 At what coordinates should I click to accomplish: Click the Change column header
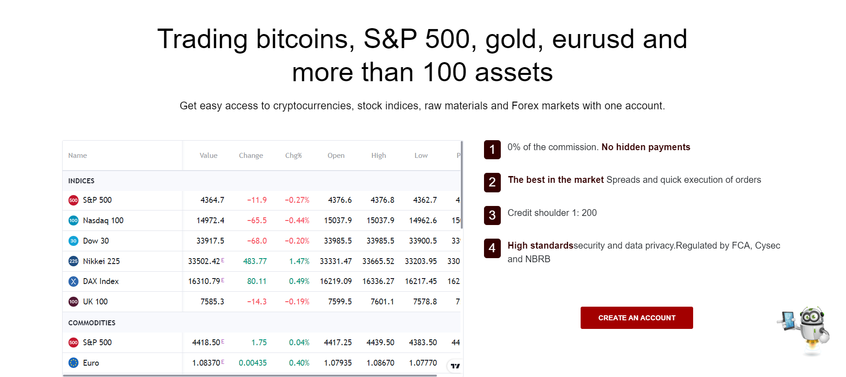[251, 156]
